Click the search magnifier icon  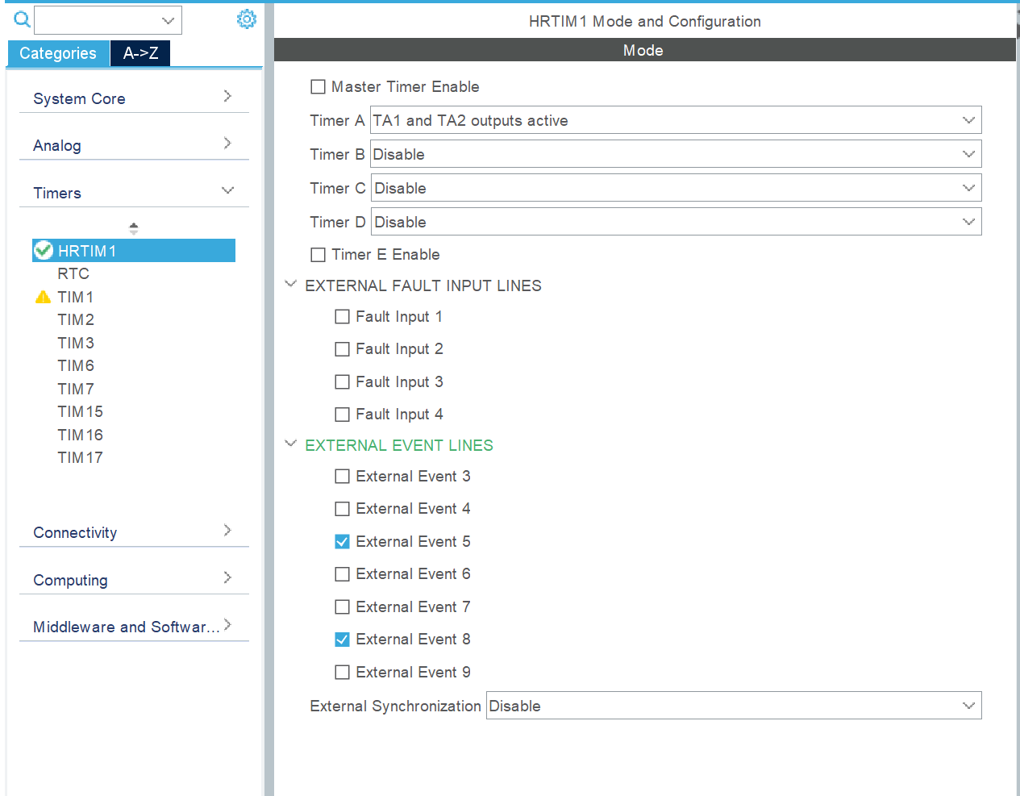22,19
